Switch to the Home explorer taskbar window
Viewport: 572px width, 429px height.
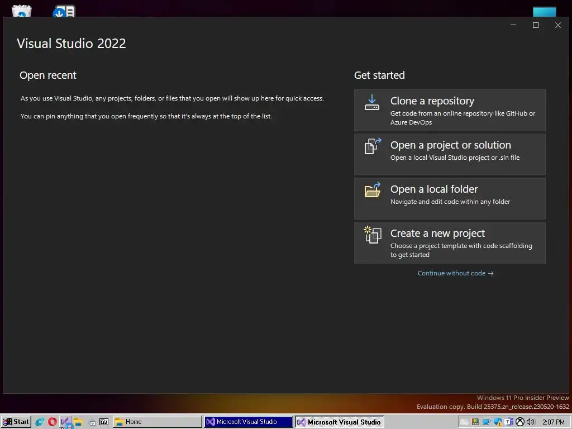click(x=157, y=422)
